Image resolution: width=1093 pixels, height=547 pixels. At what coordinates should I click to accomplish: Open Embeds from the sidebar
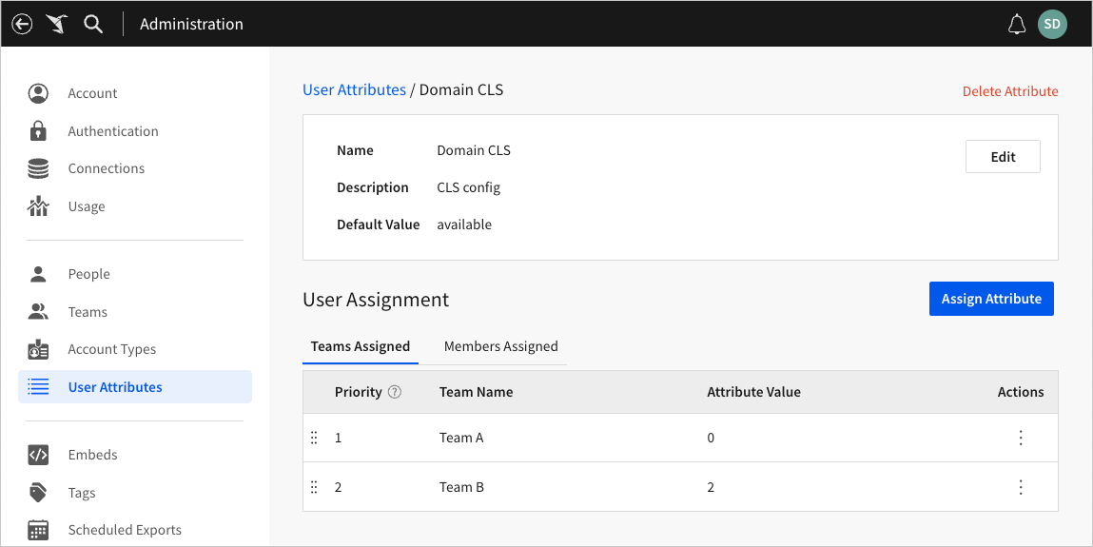click(92, 455)
